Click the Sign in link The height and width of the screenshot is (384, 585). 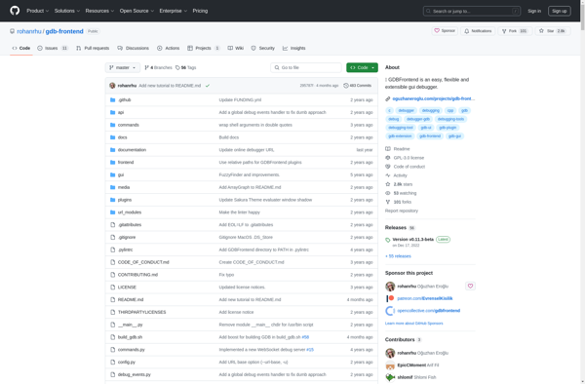coord(534,11)
